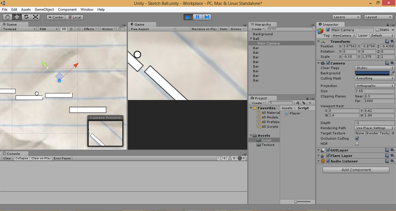Open the Tag MainCamera dropdown
The width and height of the screenshot is (396, 211).
[x=344, y=35]
